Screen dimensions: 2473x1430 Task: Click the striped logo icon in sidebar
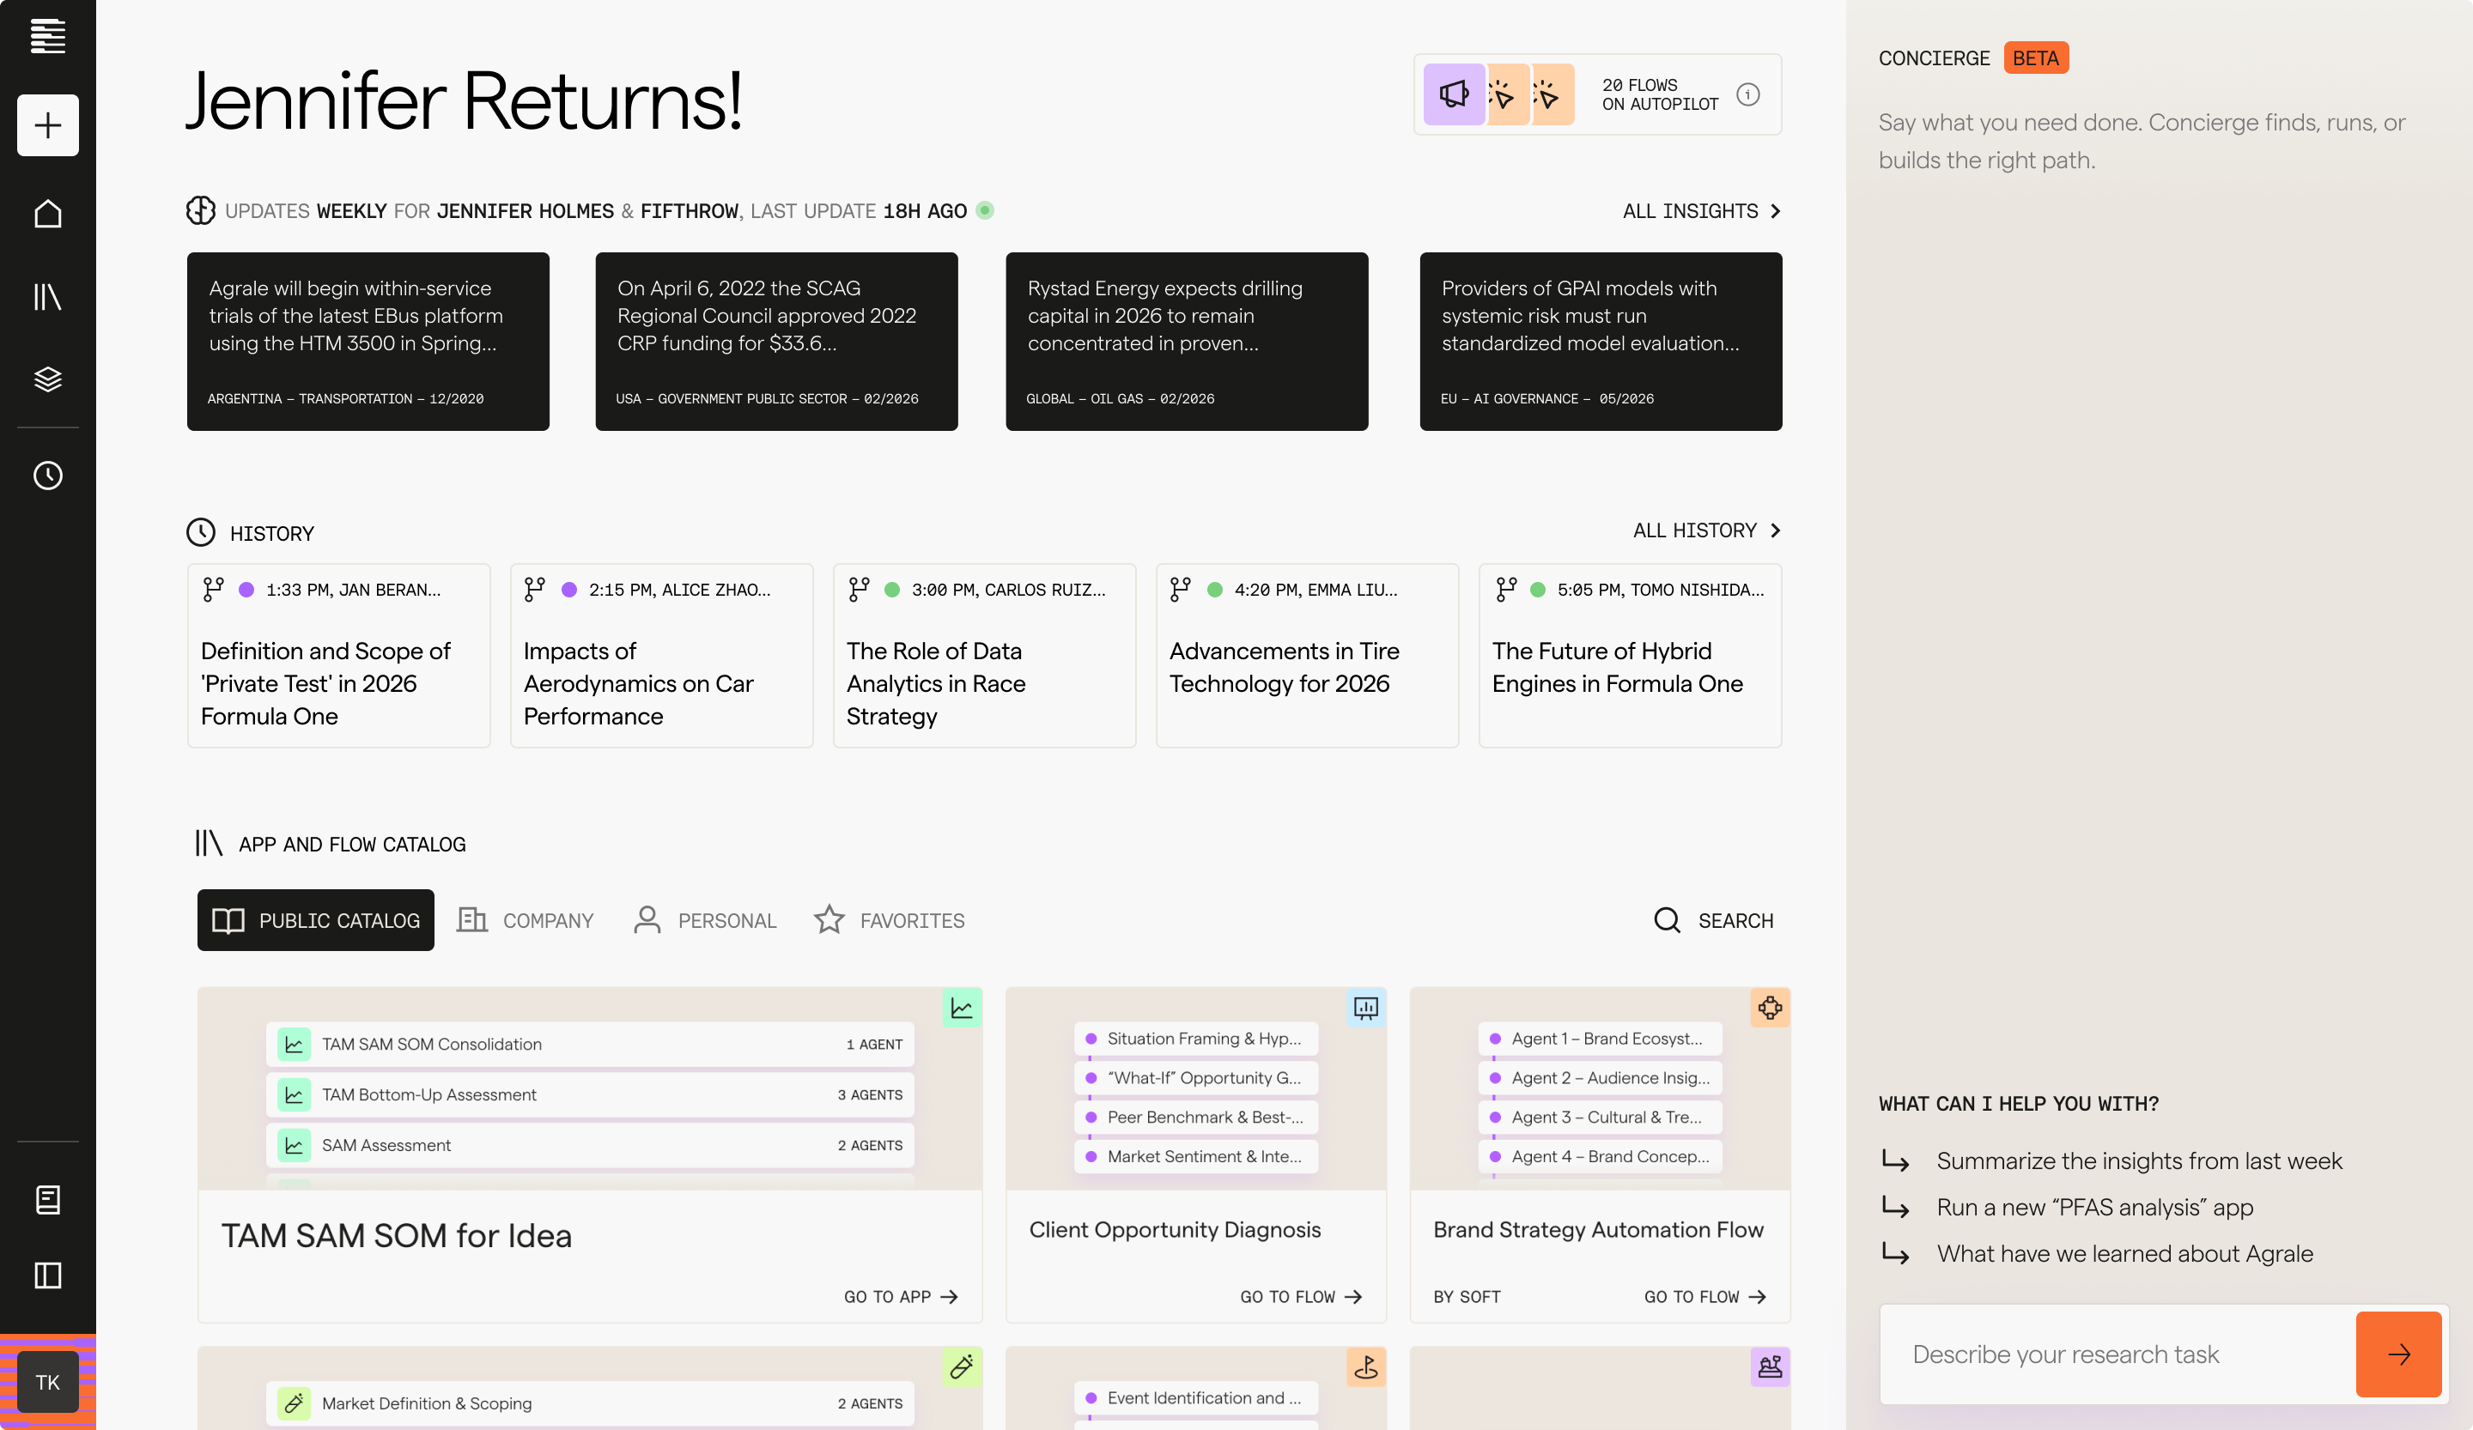click(47, 36)
